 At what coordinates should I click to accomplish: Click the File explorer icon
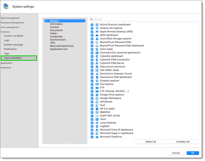(x=97, y=84)
